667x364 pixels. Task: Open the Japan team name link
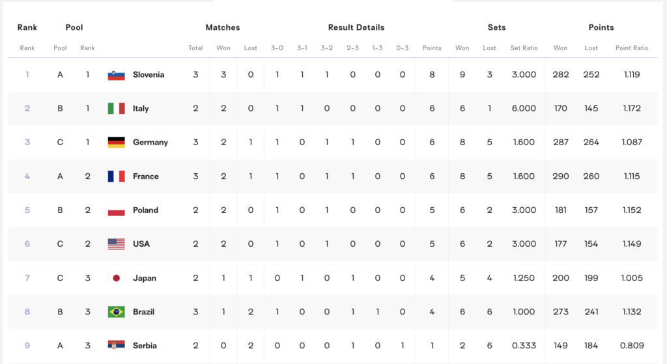click(x=145, y=278)
